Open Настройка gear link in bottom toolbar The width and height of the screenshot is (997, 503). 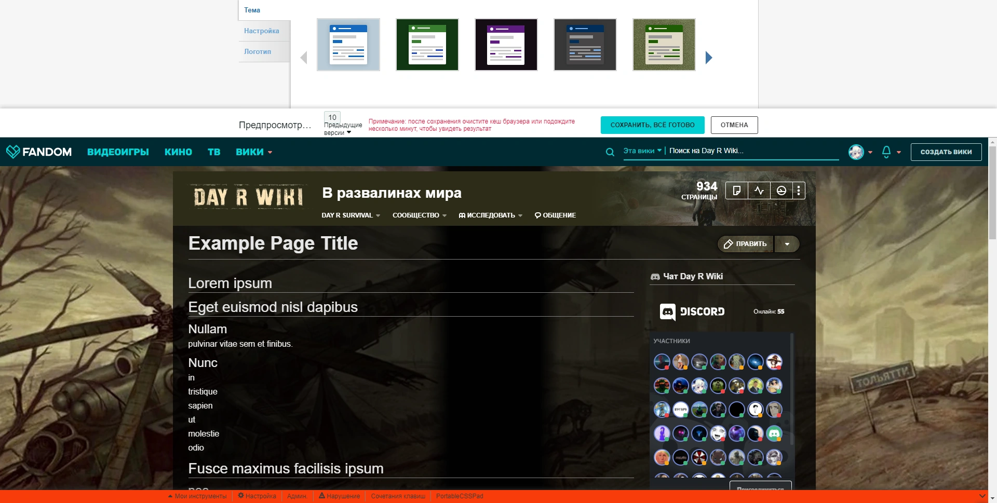tap(257, 496)
